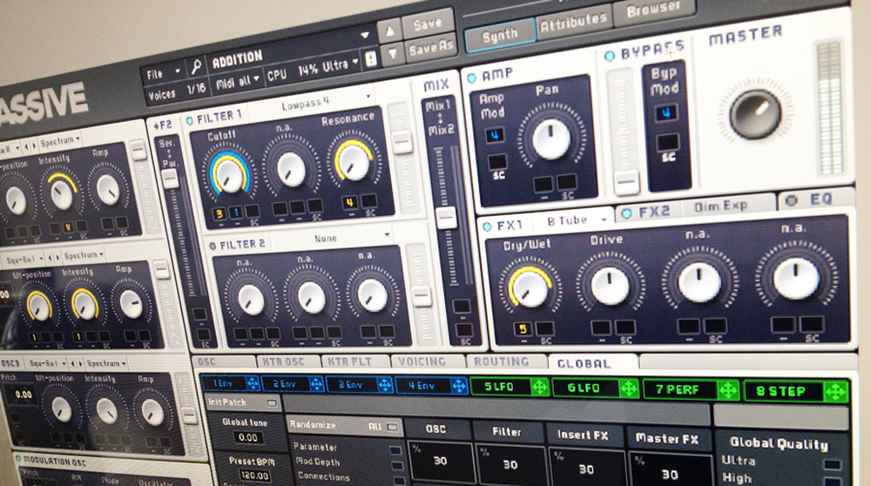Toggle the Randomize Parameter checkbox
The image size is (871, 486).
395,450
